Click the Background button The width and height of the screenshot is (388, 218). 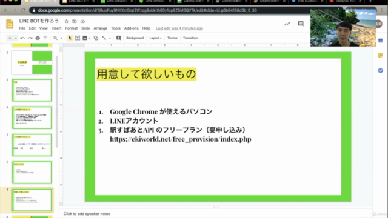[135, 38]
